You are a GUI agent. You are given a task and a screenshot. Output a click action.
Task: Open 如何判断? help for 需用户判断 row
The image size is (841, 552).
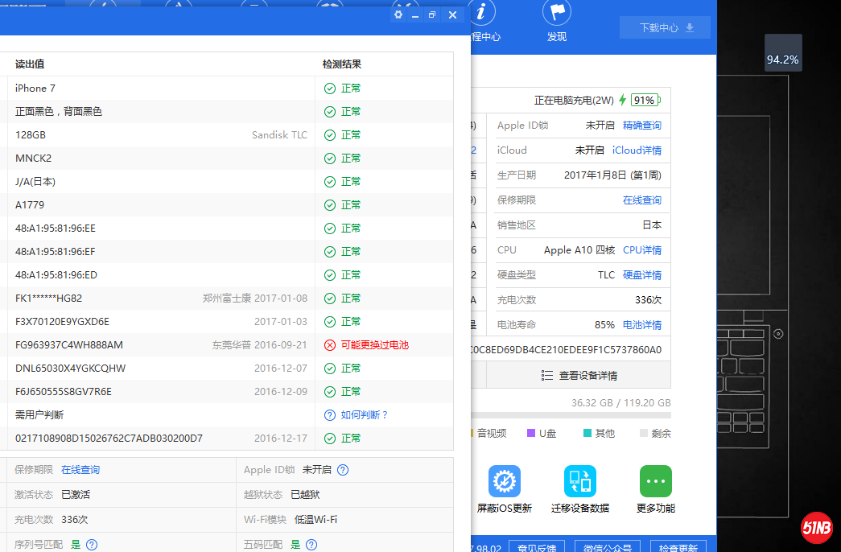pyautogui.click(x=353, y=414)
